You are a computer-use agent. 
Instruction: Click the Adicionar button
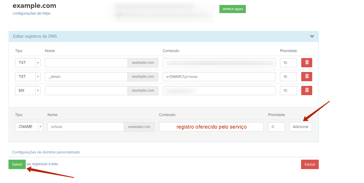tap(300, 127)
